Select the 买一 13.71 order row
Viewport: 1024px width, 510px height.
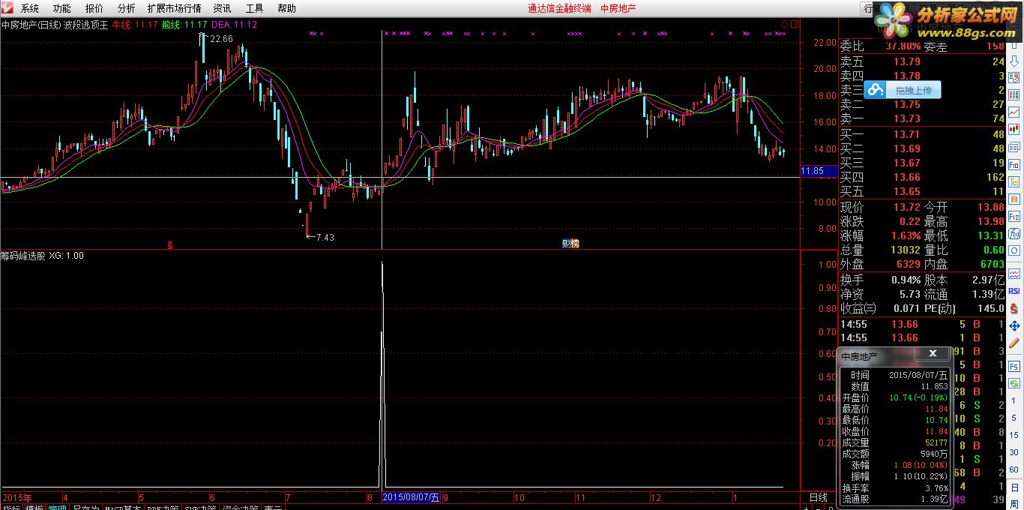921,134
